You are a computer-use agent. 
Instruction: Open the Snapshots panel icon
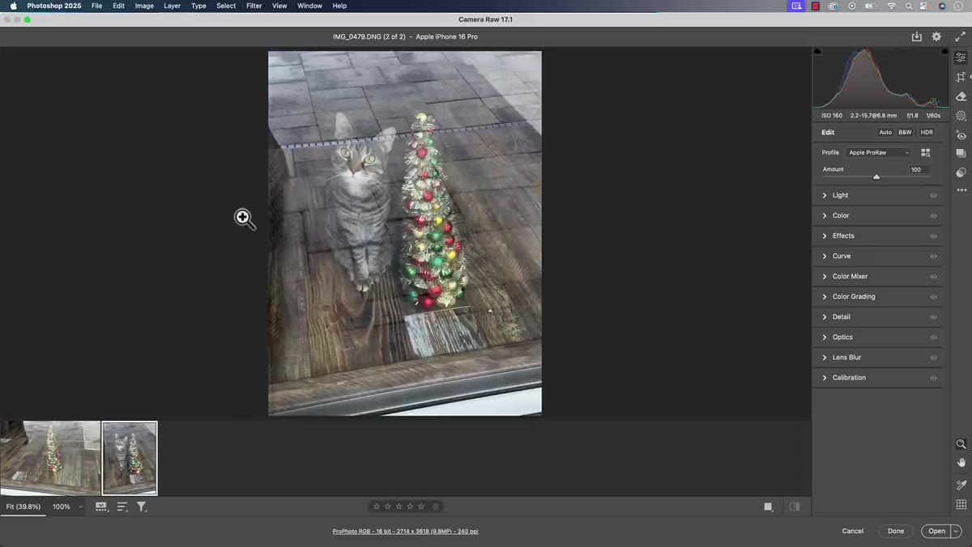[961, 153]
